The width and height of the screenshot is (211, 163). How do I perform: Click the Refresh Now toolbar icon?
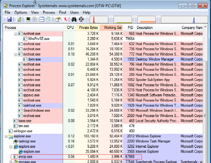click(19, 19)
